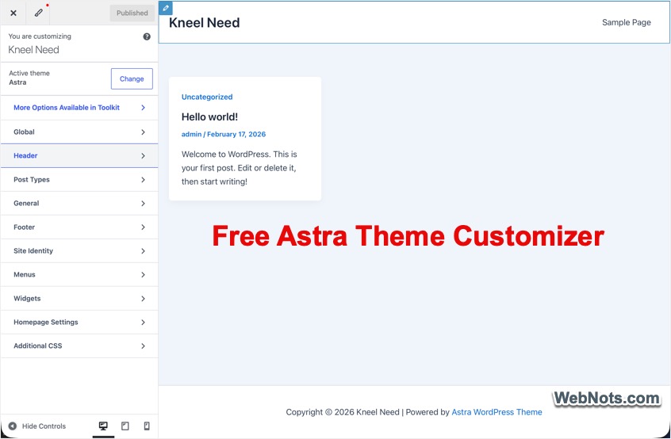
Task: Open the Header panel
Action: [x=79, y=156]
